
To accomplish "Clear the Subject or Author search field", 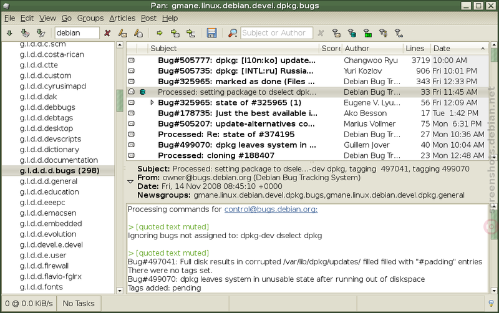I will [x=321, y=33].
